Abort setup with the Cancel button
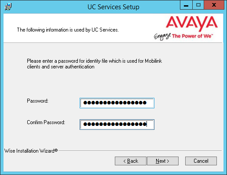Image resolution: width=227 pixels, height=175 pixels. click(x=201, y=161)
